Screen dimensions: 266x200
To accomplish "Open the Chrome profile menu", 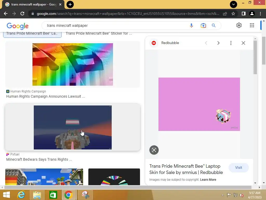I will tap(252, 14).
